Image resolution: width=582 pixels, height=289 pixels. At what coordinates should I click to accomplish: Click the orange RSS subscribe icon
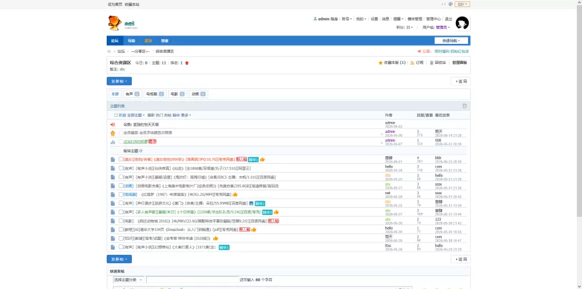click(413, 63)
